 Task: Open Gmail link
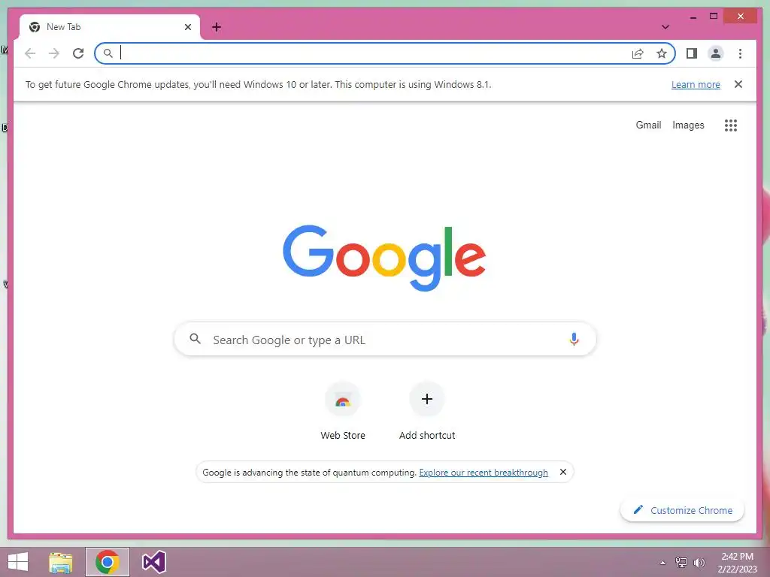click(x=648, y=125)
